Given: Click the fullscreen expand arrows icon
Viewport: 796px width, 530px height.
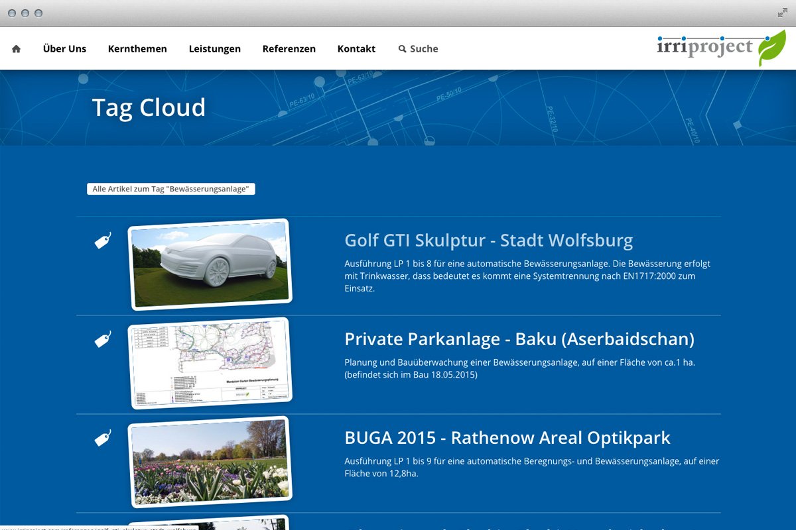Looking at the screenshot, I should [x=783, y=13].
